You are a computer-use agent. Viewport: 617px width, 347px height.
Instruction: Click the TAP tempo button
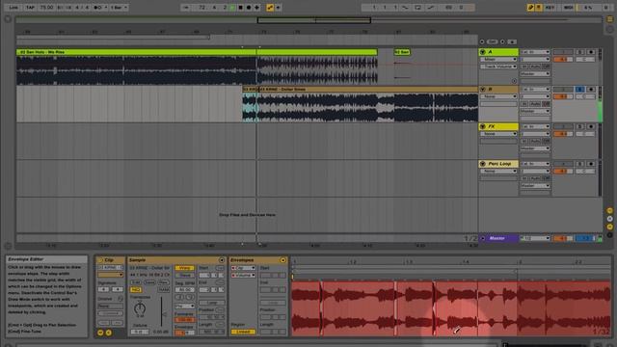coord(30,7)
